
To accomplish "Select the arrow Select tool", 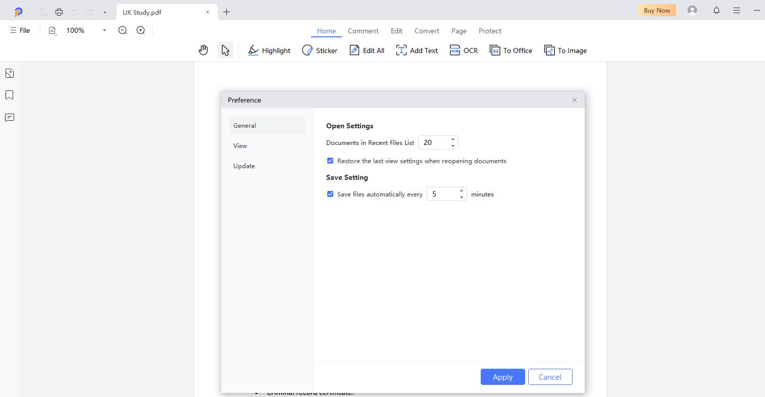I will click(225, 50).
